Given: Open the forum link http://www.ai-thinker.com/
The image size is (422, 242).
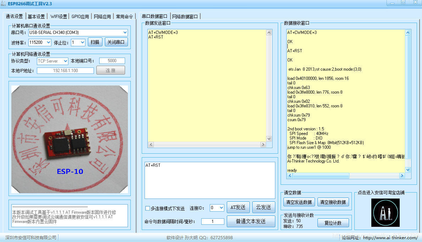Looking at the screenshot, I should tap(390, 238).
